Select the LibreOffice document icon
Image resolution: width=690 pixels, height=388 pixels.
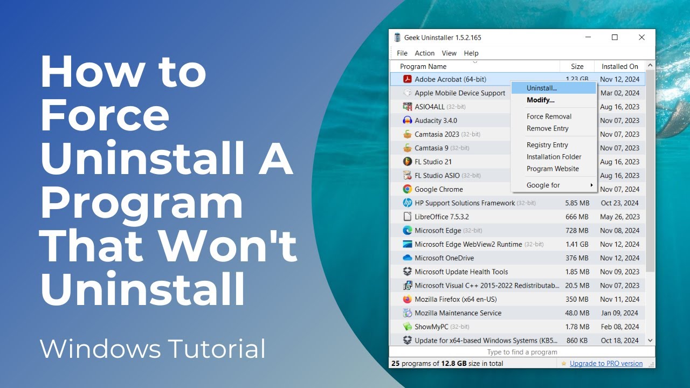(408, 217)
